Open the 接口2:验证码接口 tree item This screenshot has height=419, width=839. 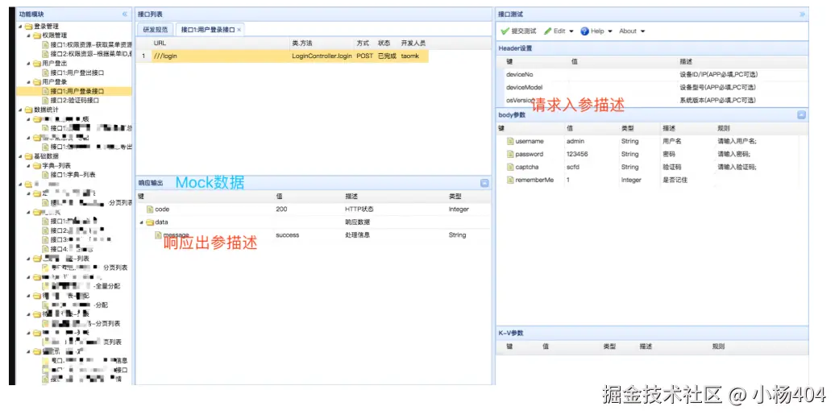tap(74, 100)
